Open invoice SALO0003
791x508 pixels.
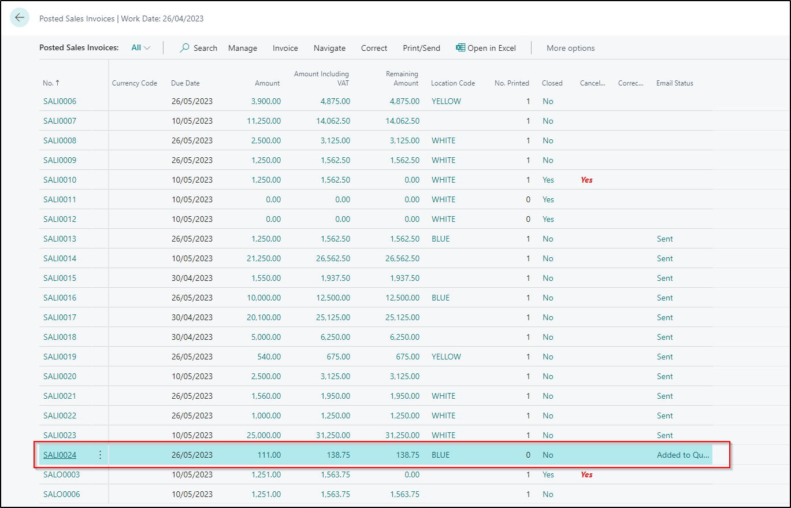pyautogui.click(x=62, y=474)
